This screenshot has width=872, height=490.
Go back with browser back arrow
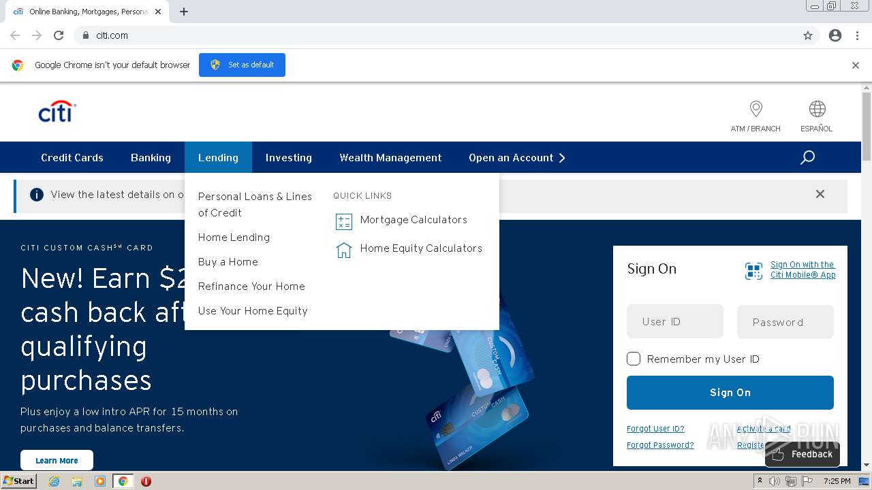click(15, 35)
